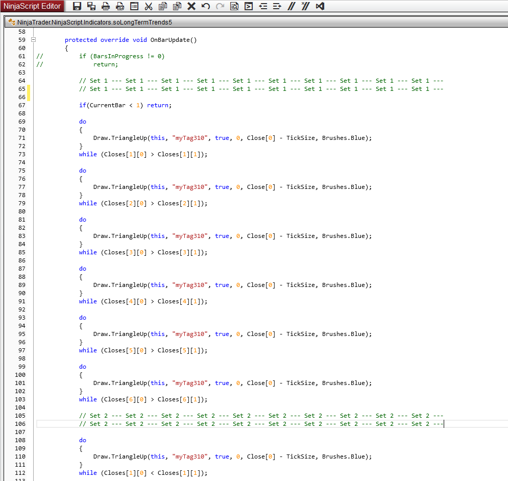Open the script in Visual Studio
This screenshot has width=508, height=481.
point(320,6)
